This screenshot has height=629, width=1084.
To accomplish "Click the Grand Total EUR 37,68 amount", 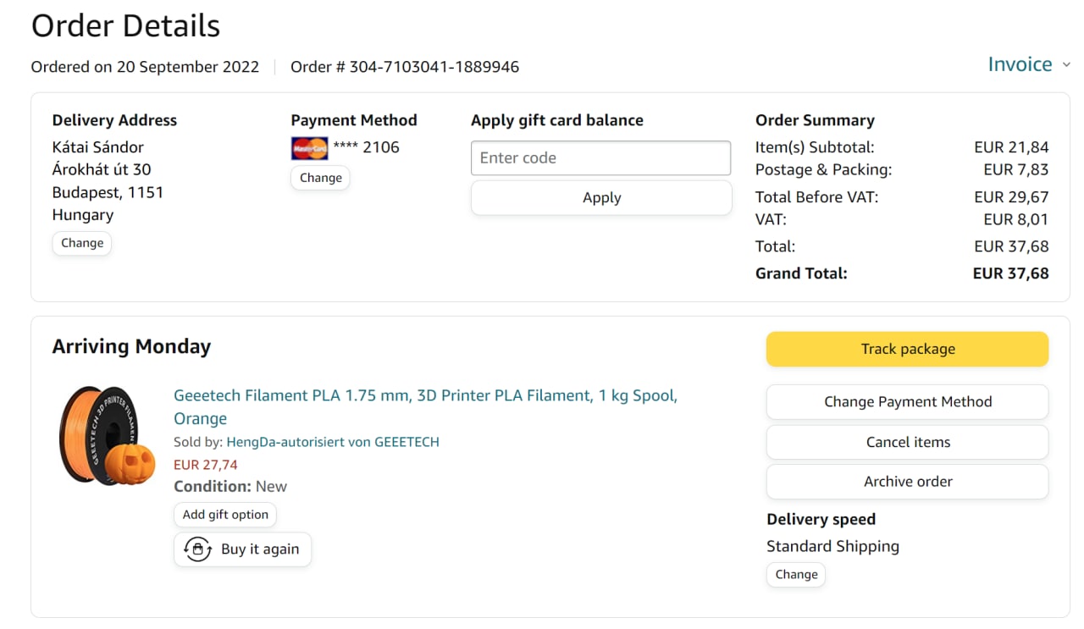I will click(1010, 273).
